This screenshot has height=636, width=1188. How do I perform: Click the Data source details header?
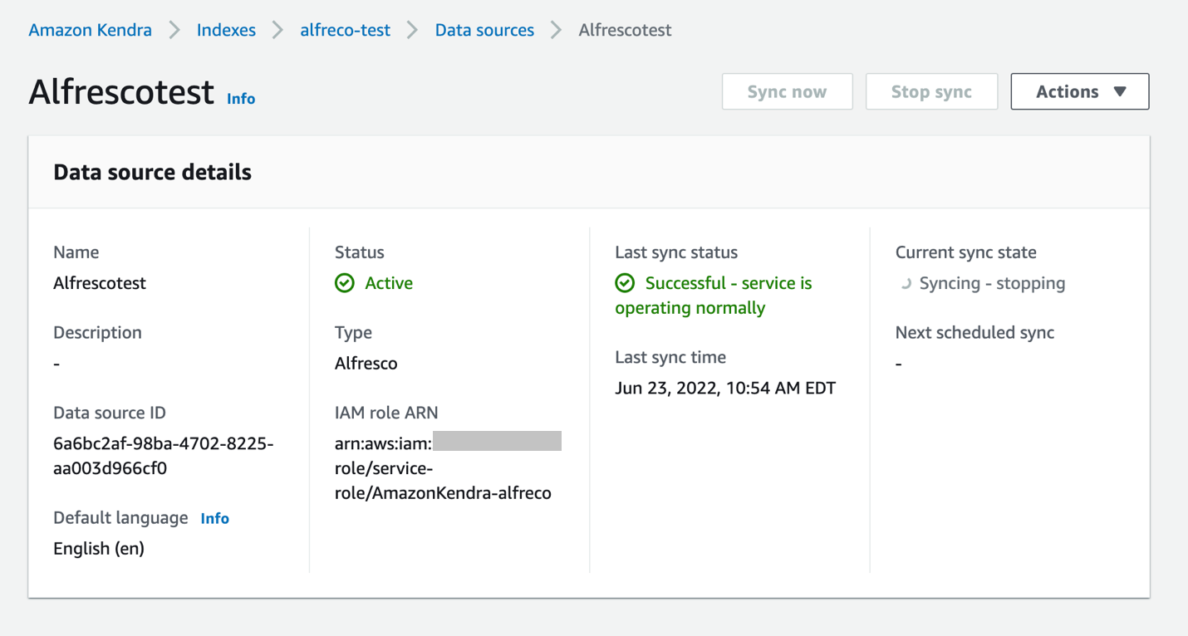(152, 173)
